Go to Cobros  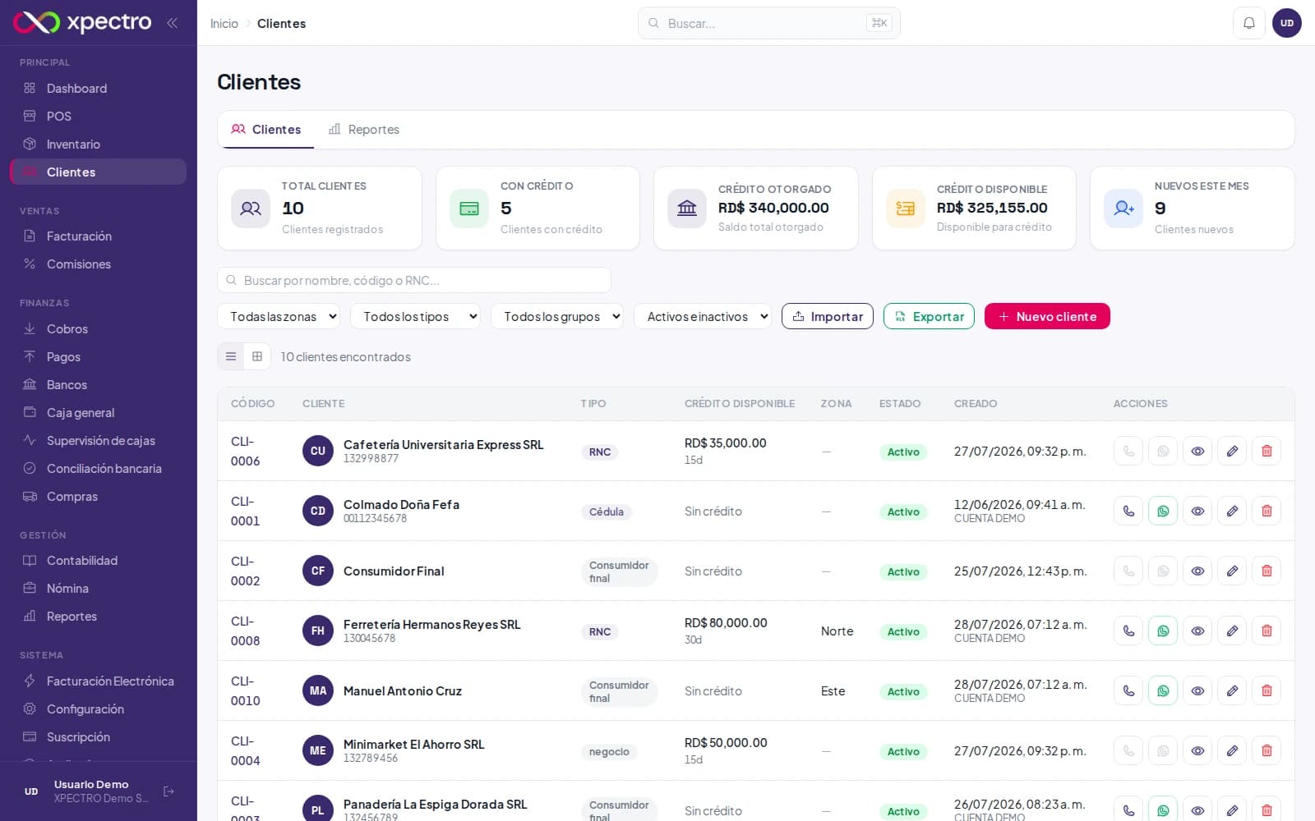pyautogui.click(x=98, y=328)
